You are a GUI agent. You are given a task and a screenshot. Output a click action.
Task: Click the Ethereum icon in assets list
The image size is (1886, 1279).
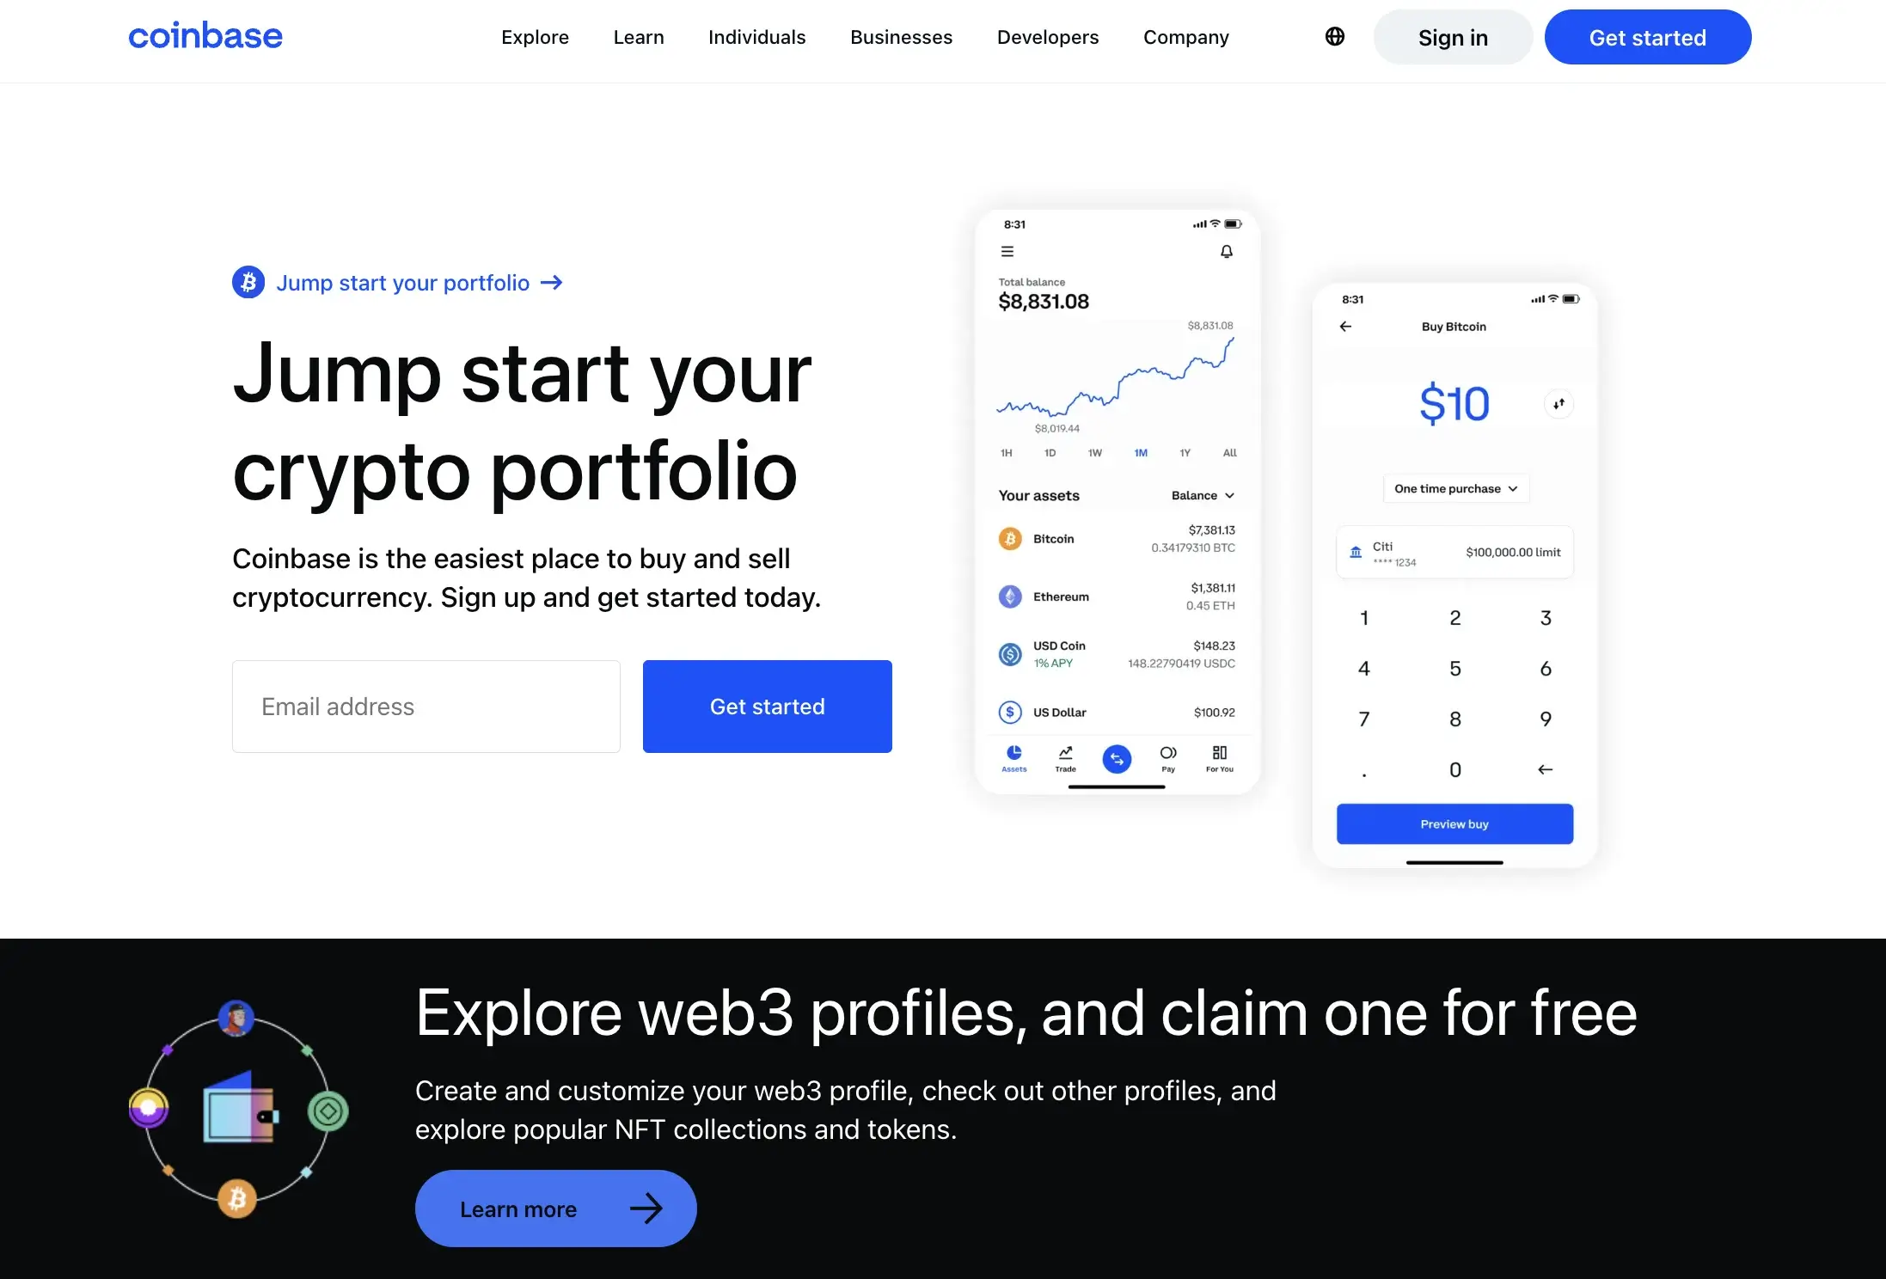1009,597
